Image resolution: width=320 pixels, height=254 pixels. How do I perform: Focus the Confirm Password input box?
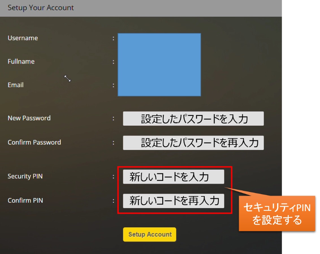tap(193, 143)
